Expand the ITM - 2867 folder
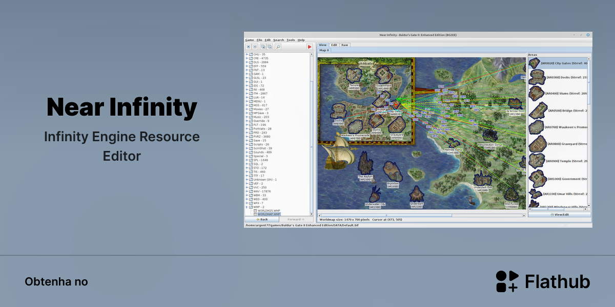Viewport: 615px width, 307px height. (247, 94)
